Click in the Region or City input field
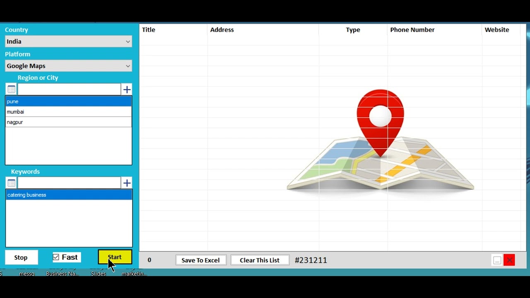The width and height of the screenshot is (530, 298). click(69, 89)
